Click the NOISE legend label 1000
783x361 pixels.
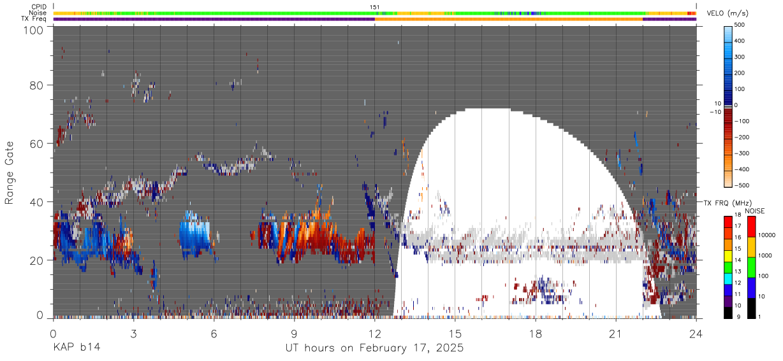pyautogui.click(x=767, y=255)
